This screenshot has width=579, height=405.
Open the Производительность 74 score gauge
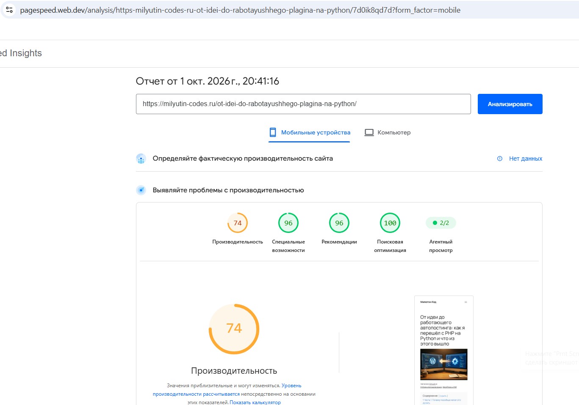[238, 223]
